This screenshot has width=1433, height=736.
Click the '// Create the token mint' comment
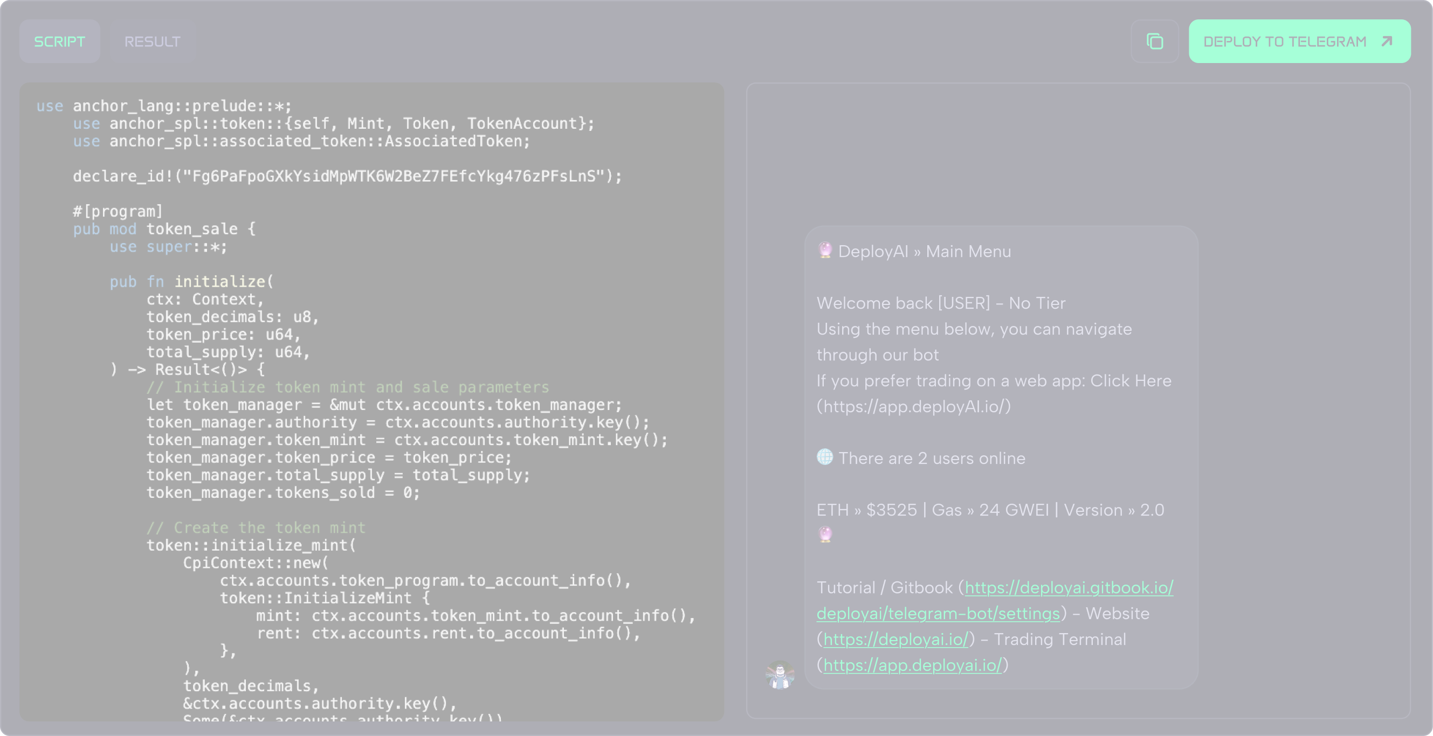256,527
